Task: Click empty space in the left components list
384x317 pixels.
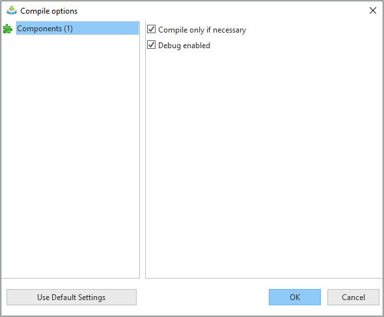Action: [x=70, y=157]
